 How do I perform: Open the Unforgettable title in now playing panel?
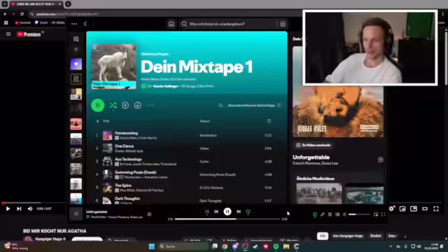coord(311,157)
